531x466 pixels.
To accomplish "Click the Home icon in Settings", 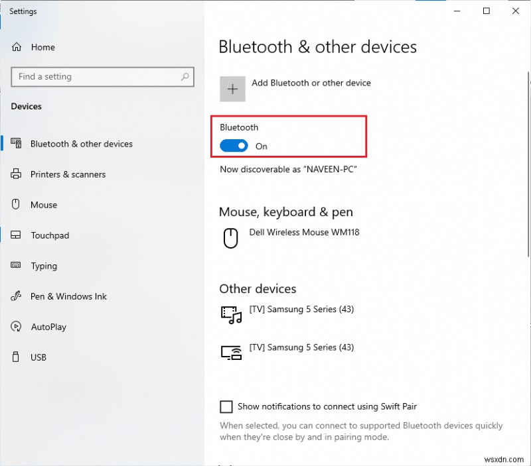I will [15, 47].
